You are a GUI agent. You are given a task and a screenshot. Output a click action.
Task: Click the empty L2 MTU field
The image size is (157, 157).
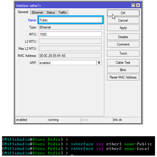click(x=70, y=41)
